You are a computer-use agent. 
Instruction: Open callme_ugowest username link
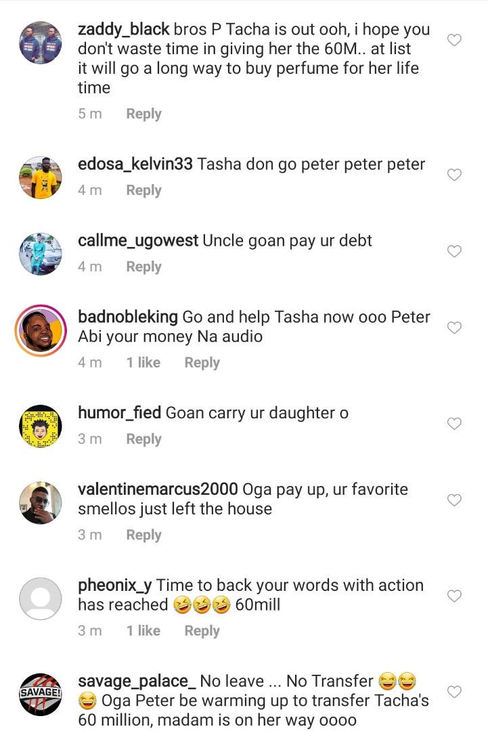point(138,240)
